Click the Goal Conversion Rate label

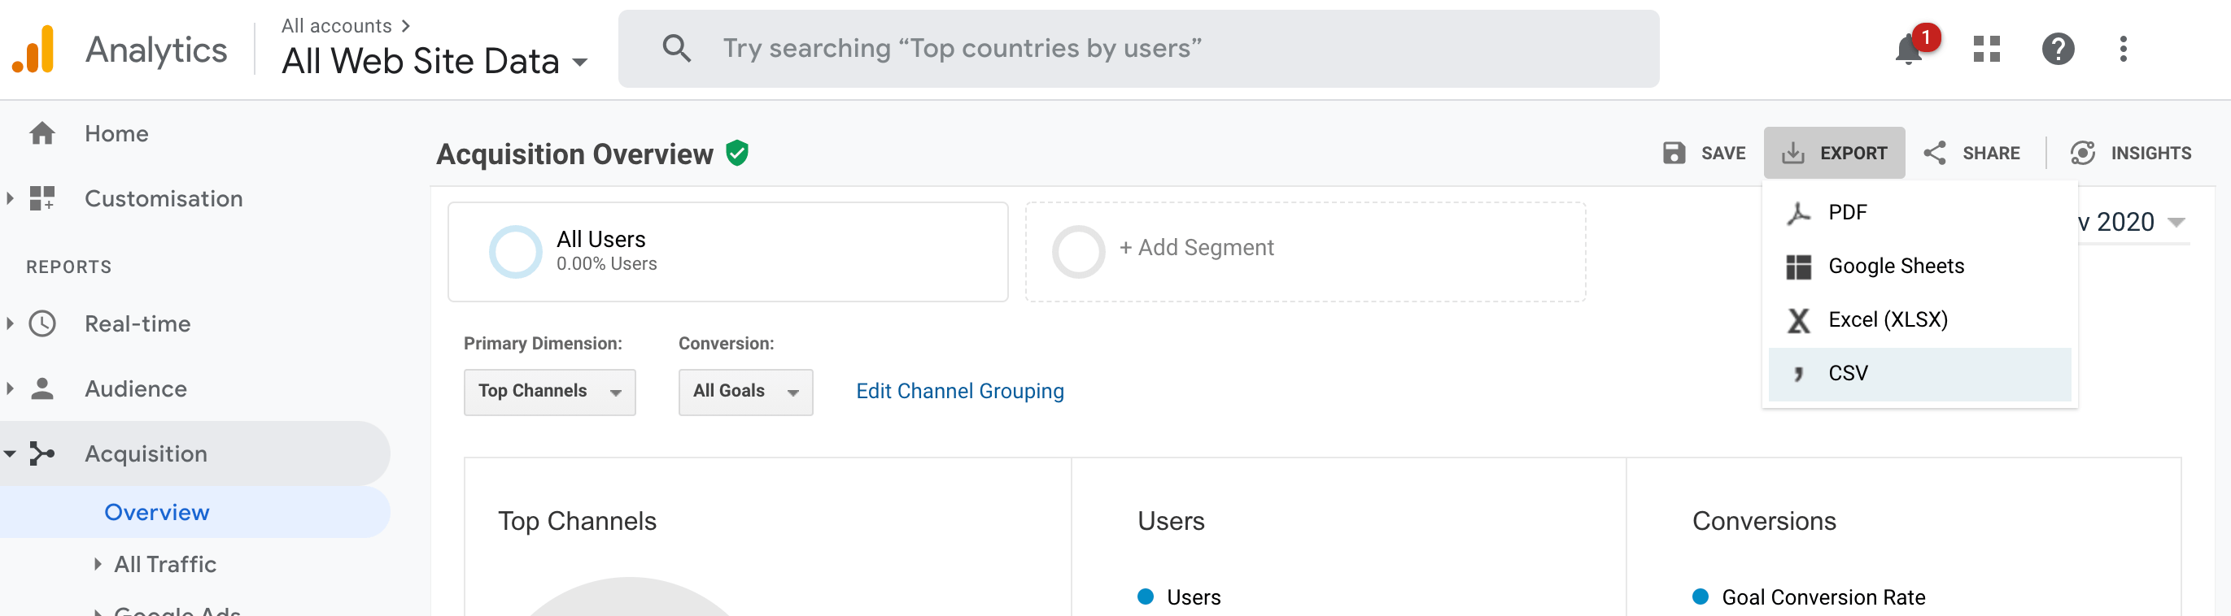tap(1823, 597)
